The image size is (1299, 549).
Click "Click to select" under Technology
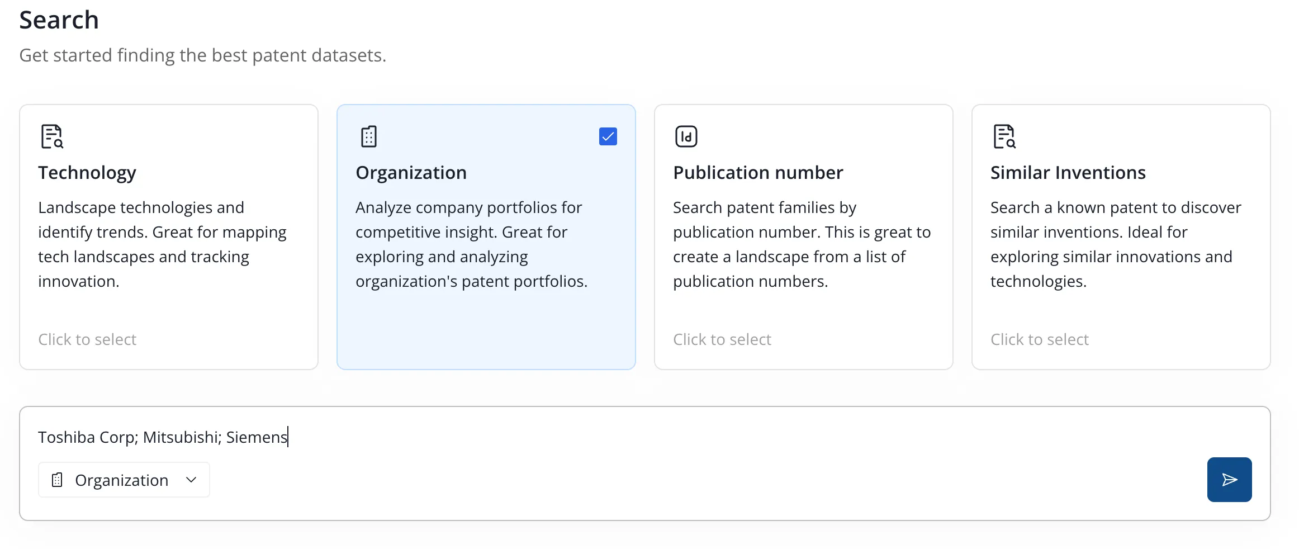click(x=87, y=339)
